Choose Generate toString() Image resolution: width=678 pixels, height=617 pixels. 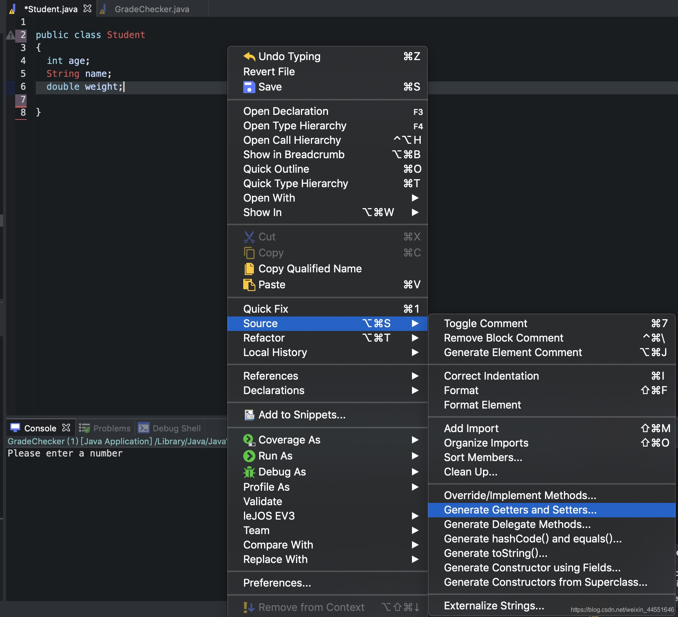551,553
